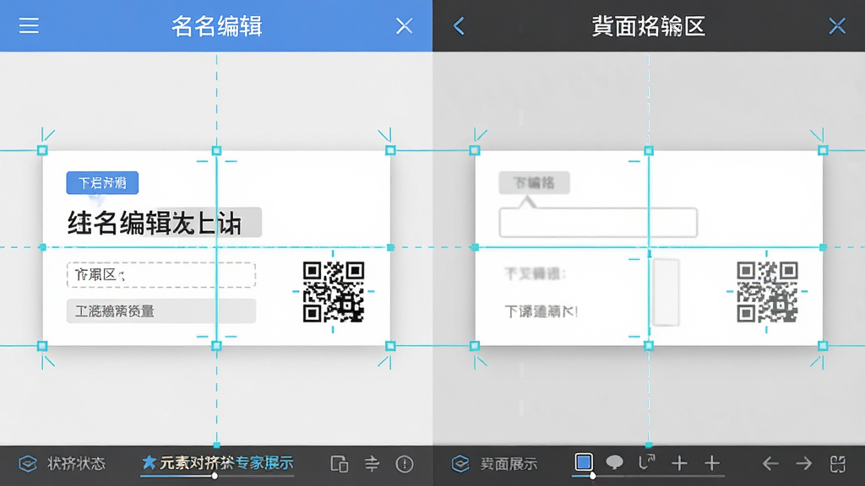This screenshot has height=486, width=865.
Task: Close the 名名编辑 editor panel
Action: coord(404,26)
